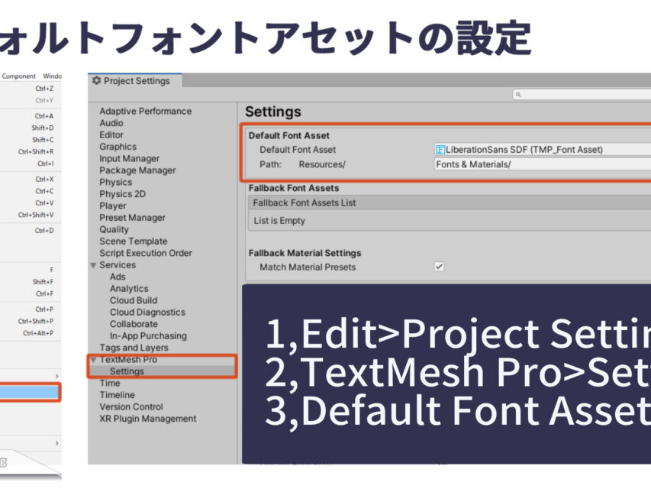651x489 pixels.
Task: Select the Physics category
Action: coord(115,182)
